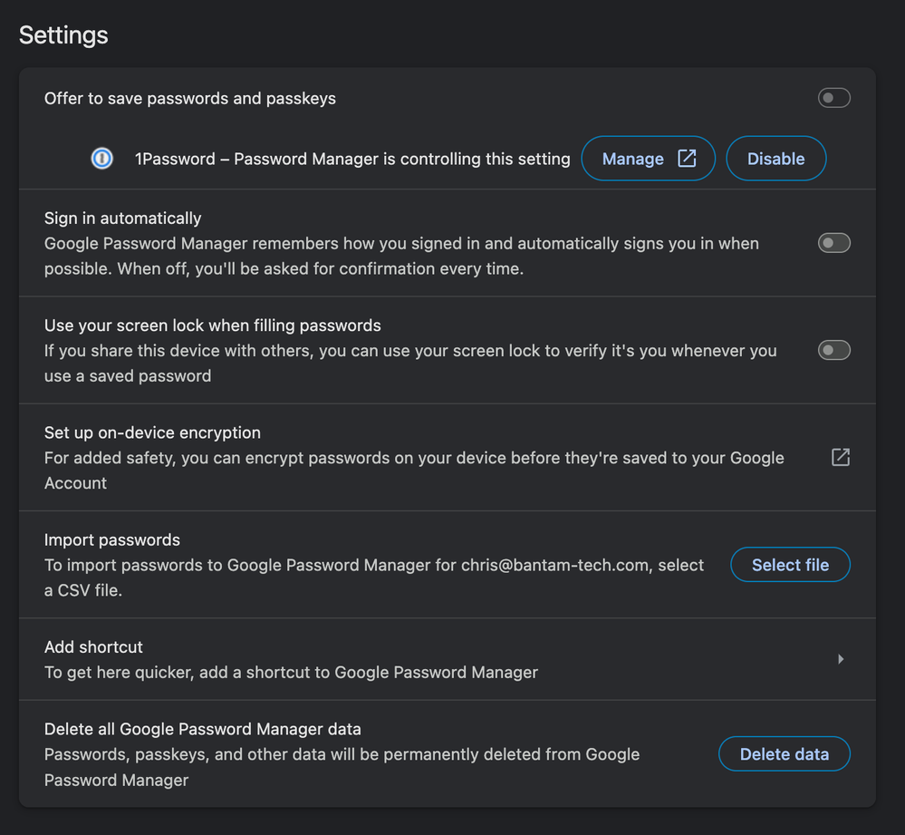Choose Select file to import passwords
905x835 pixels.
pos(790,565)
